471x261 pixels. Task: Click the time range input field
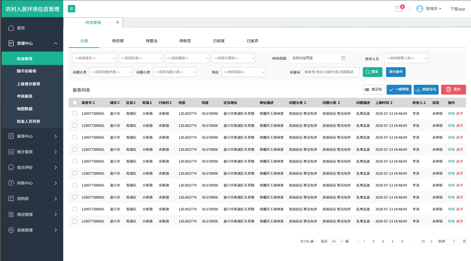click(319, 58)
